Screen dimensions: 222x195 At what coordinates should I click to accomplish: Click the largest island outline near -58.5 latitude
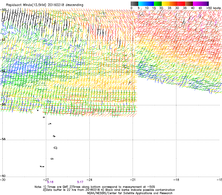pos(55,148)
